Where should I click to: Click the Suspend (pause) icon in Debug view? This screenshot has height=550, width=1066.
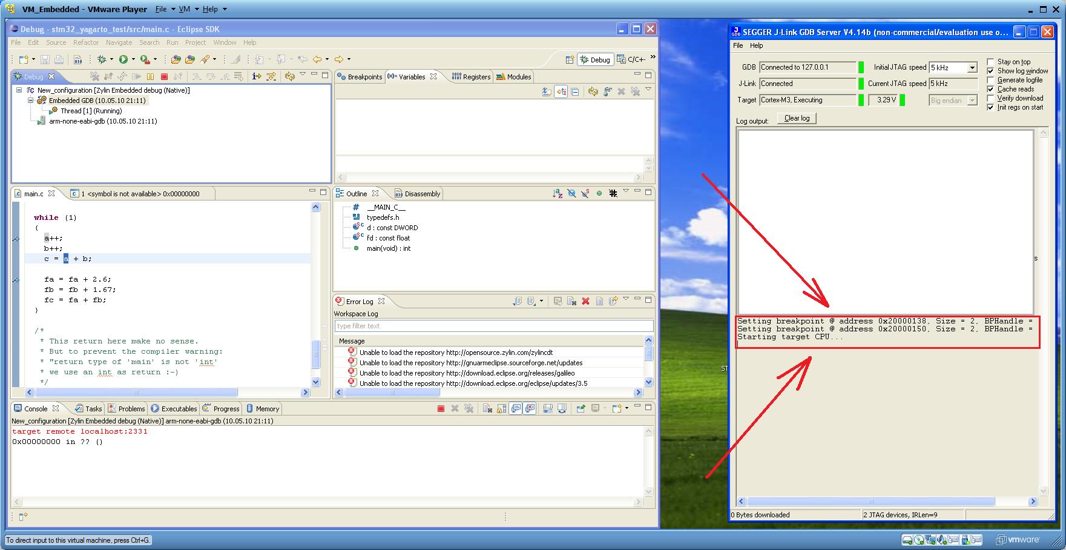150,76
